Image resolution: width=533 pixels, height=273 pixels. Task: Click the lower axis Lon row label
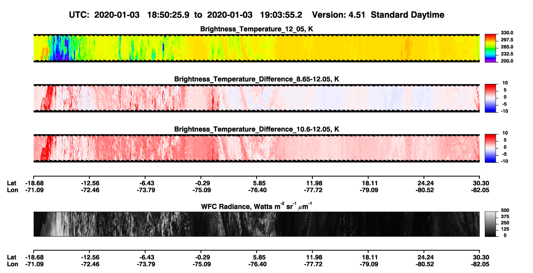tap(12, 264)
